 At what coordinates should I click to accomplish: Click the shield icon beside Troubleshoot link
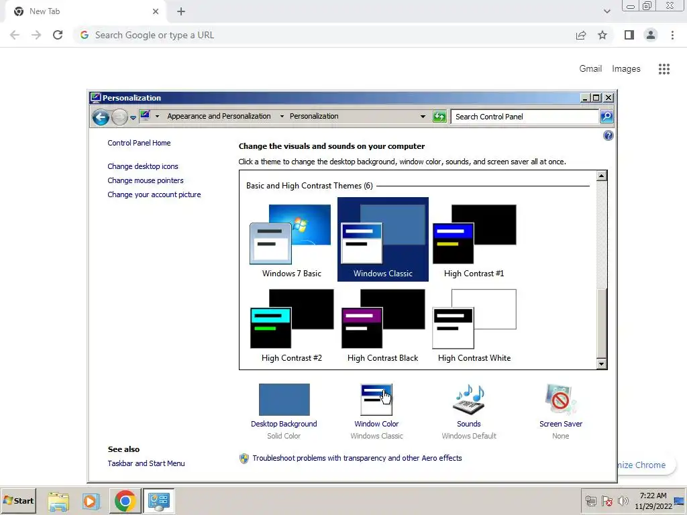(244, 459)
